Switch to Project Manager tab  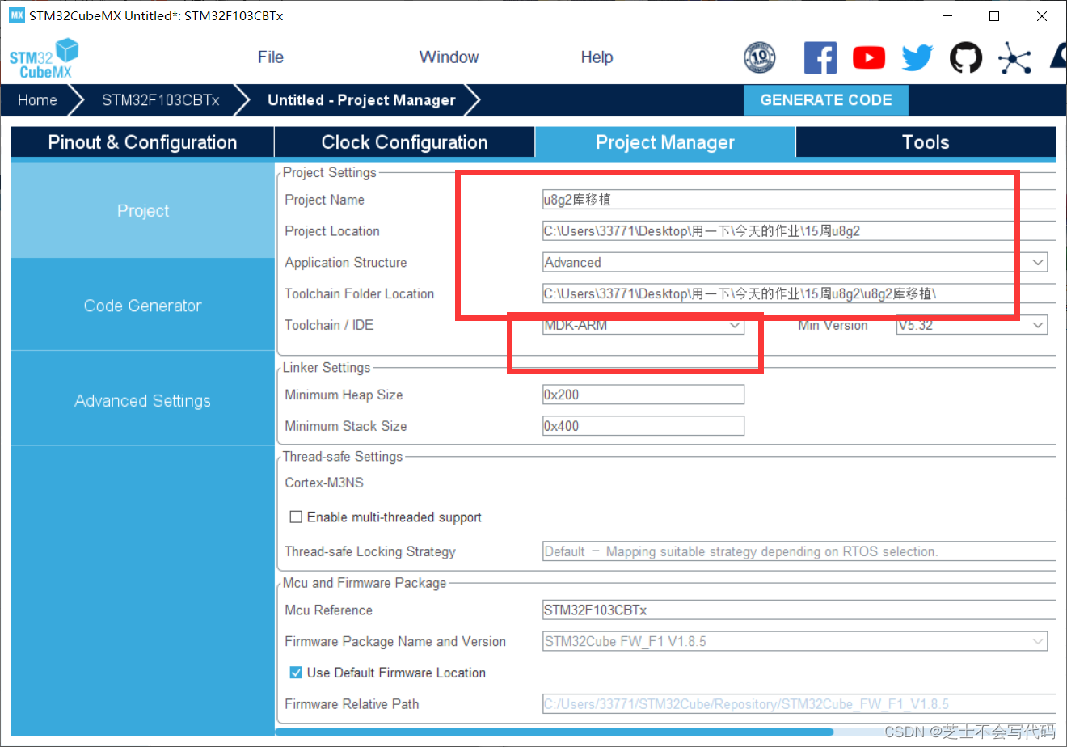[x=665, y=142]
